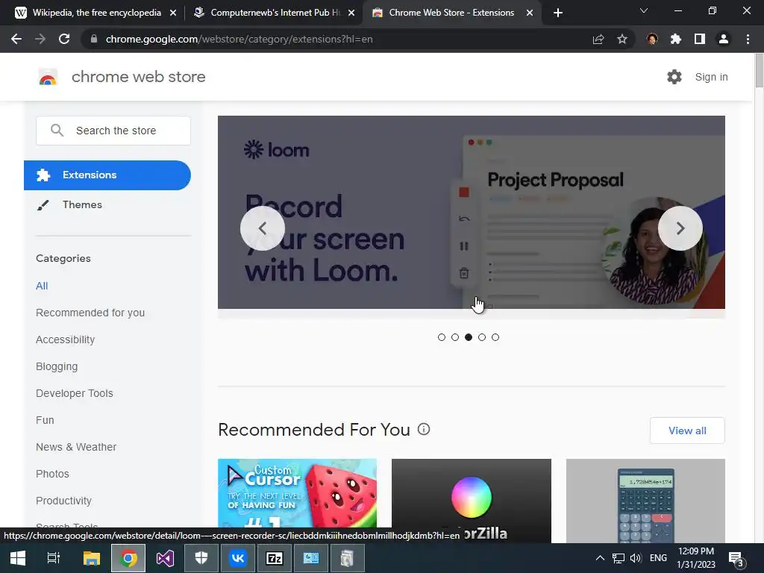Open the calculator extension card

645,501
